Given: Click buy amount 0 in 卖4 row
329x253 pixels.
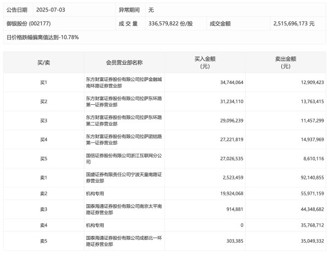Looking at the screenshot, I should [242, 226].
